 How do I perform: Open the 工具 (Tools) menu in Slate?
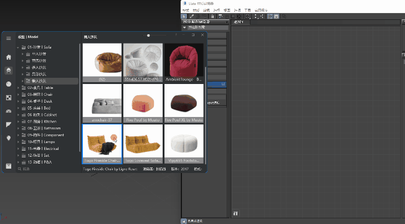[247, 11]
